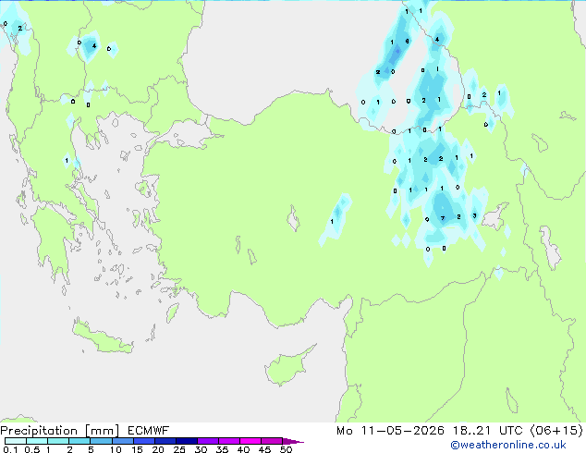The height and width of the screenshot is (453, 586).
Task: Click the 45–50 mm legend swatch
Action: coord(272,441)
